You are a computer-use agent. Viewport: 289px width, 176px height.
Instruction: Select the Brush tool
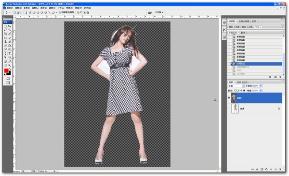click(x=10, y=38)
